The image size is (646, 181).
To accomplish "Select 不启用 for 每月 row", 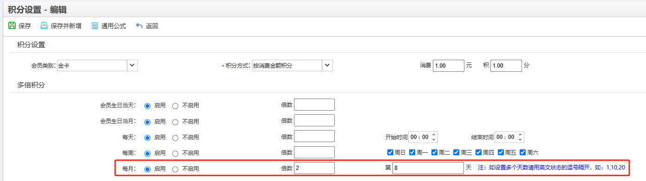I will point(175,169).
